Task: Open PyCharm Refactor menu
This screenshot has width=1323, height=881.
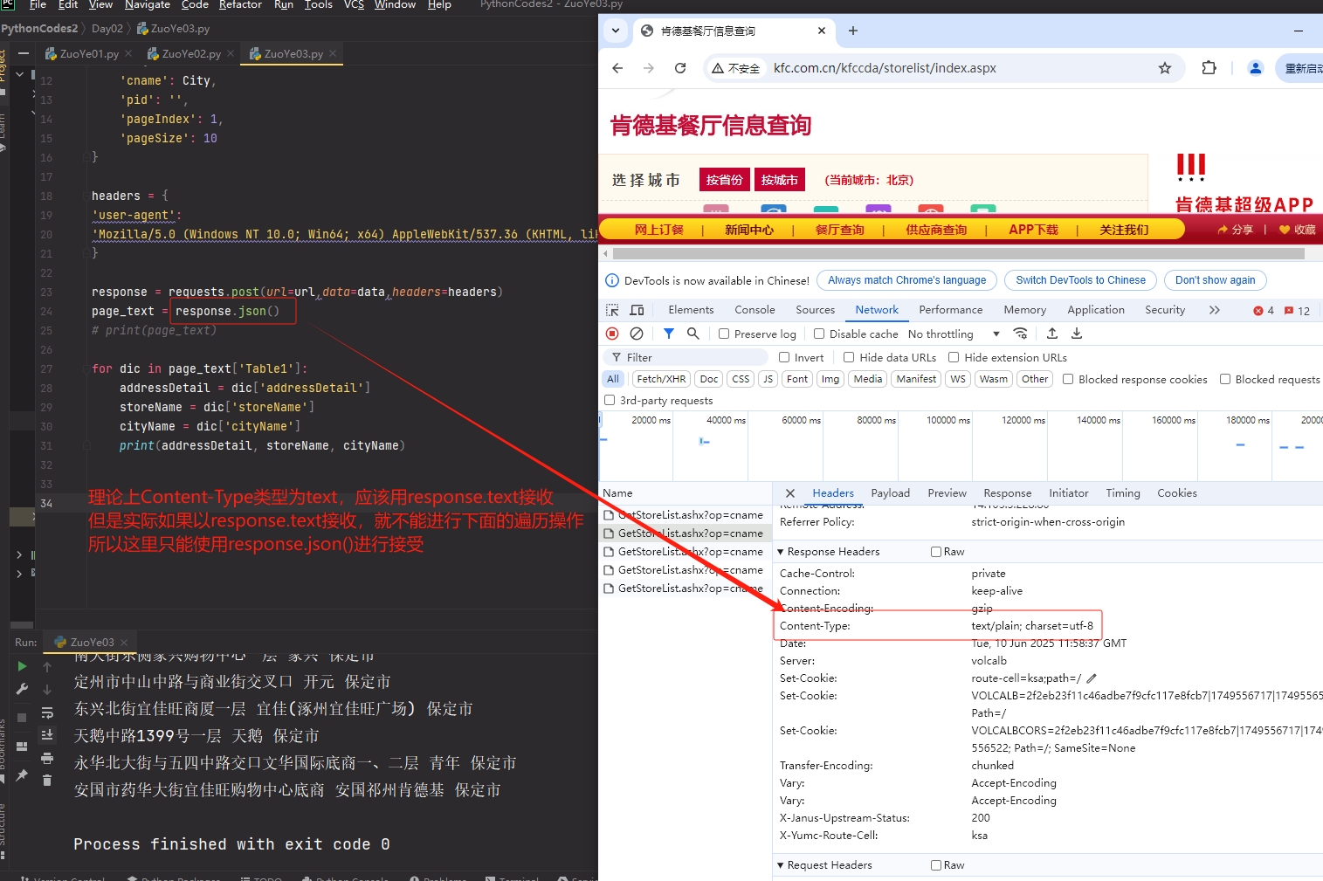Action: tap(240, 5)
